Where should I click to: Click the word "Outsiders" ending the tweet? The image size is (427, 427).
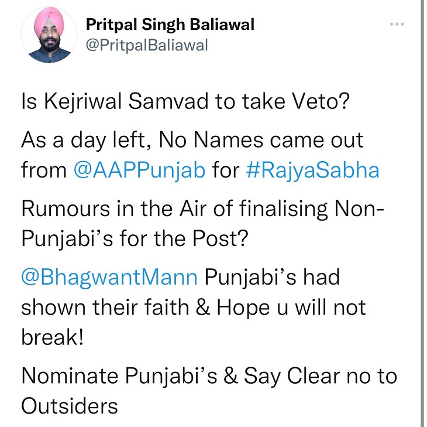[x=70, y=405]
